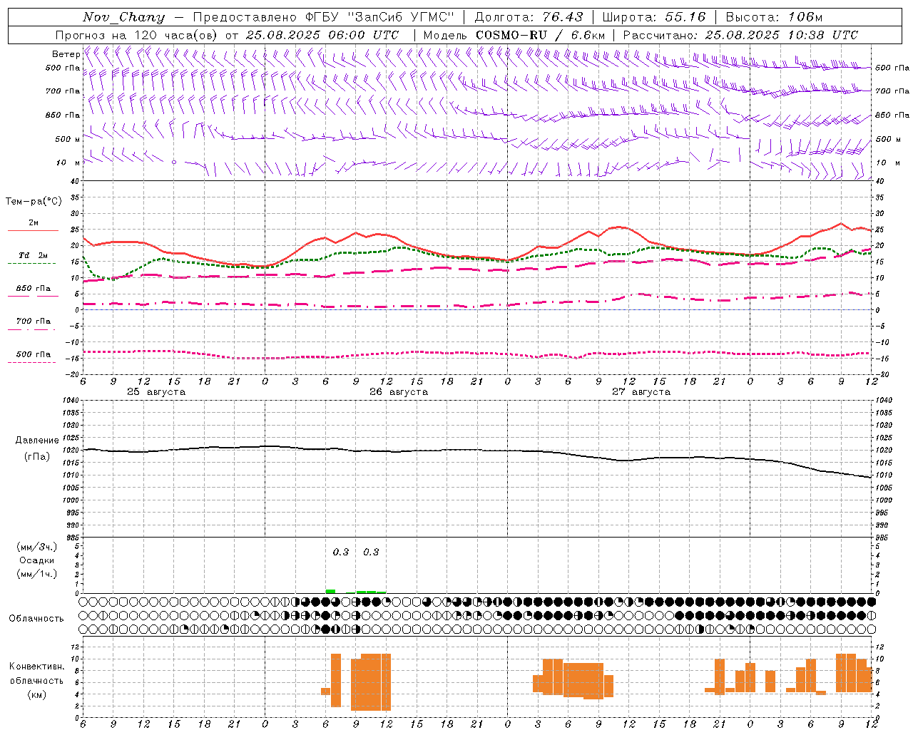Select the Давление chart label

coord(37,441)
